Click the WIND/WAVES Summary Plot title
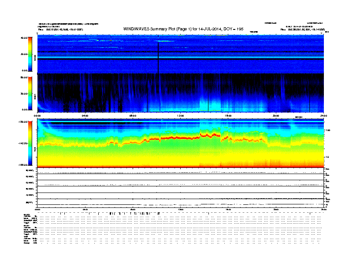Image resolution: width=349 pixels, height=269 pixels. click(183, 29)
